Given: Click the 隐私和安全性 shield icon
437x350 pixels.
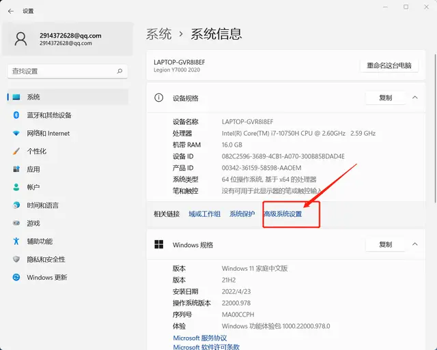Looking at the screenshot, I should click(x=16, y=259).
